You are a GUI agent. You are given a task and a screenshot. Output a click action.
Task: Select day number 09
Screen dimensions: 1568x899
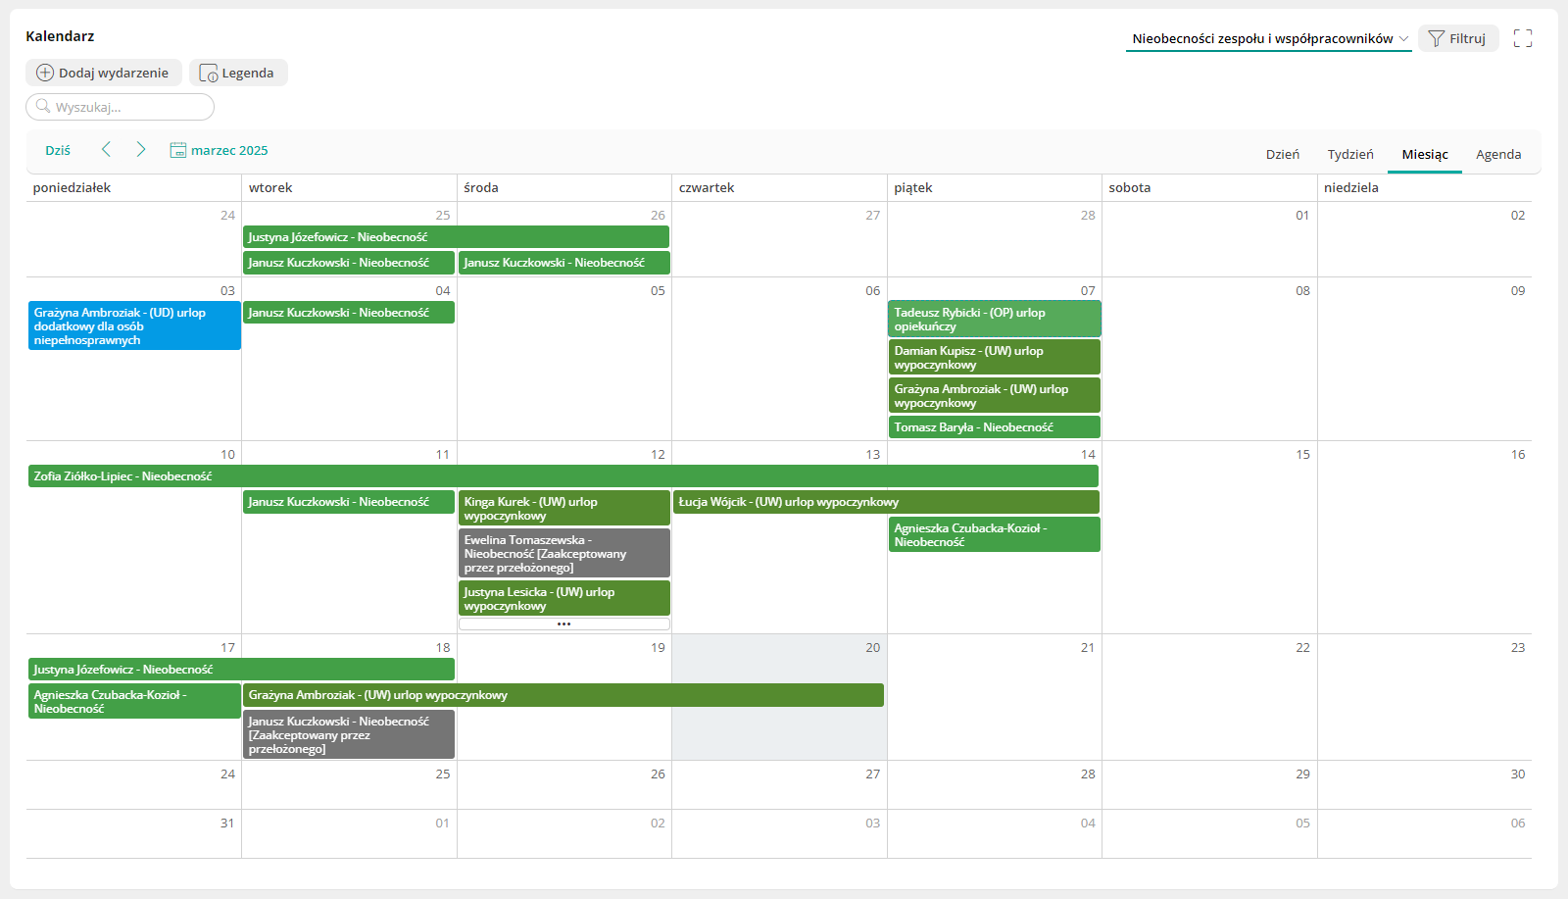(x=1518, y=290)
